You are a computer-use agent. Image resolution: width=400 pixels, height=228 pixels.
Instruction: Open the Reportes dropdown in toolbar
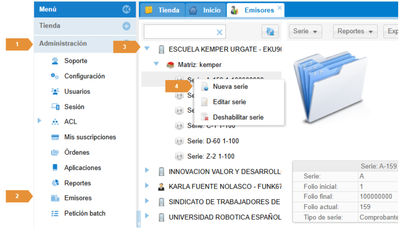click(x=355, y=31)
